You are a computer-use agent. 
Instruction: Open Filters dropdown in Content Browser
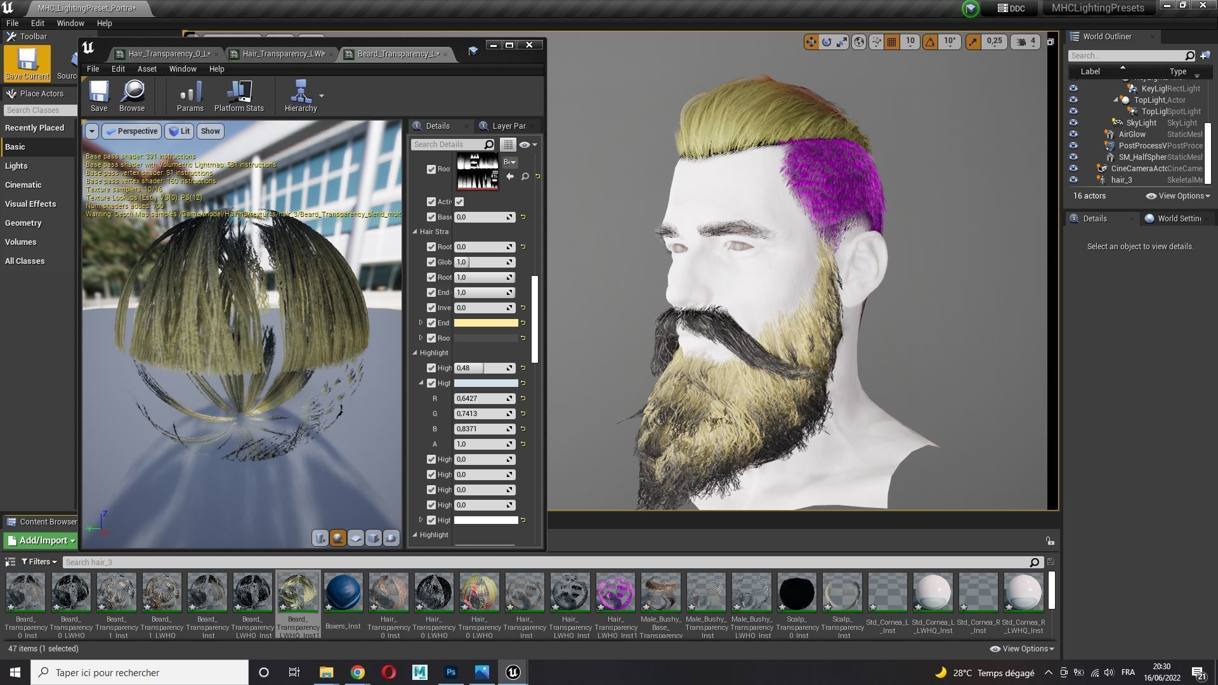(39, 562)
